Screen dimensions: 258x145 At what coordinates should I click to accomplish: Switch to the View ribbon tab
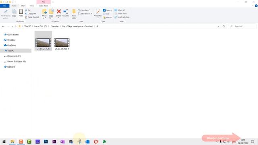click(x=32, y=6)
